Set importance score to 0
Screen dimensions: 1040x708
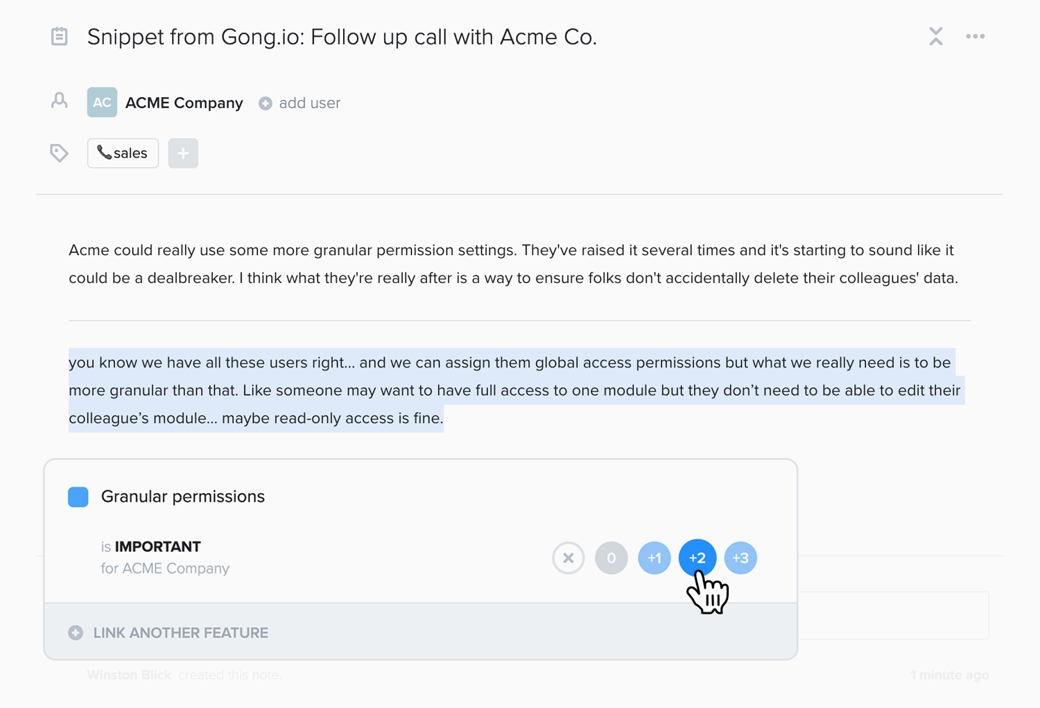coord(611,558)
